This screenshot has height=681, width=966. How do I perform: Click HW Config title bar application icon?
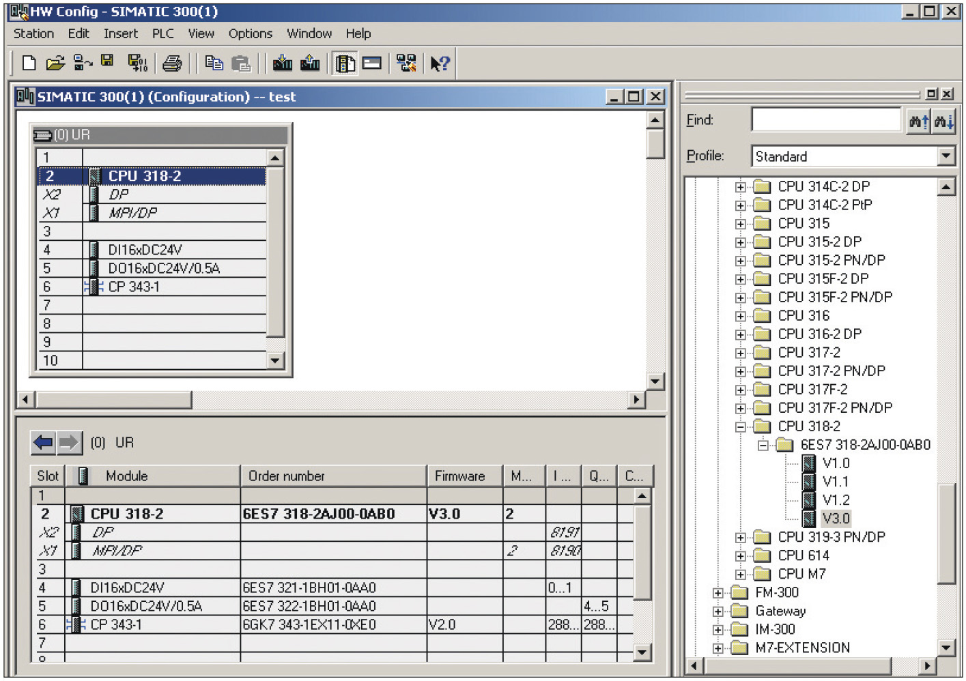(x=19, y=12)
